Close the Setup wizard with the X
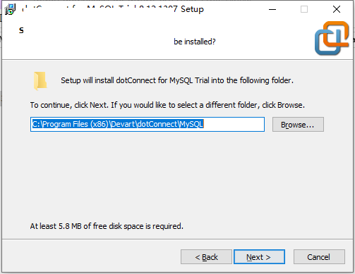The image size is (355, 274). (x=337, y=9)
